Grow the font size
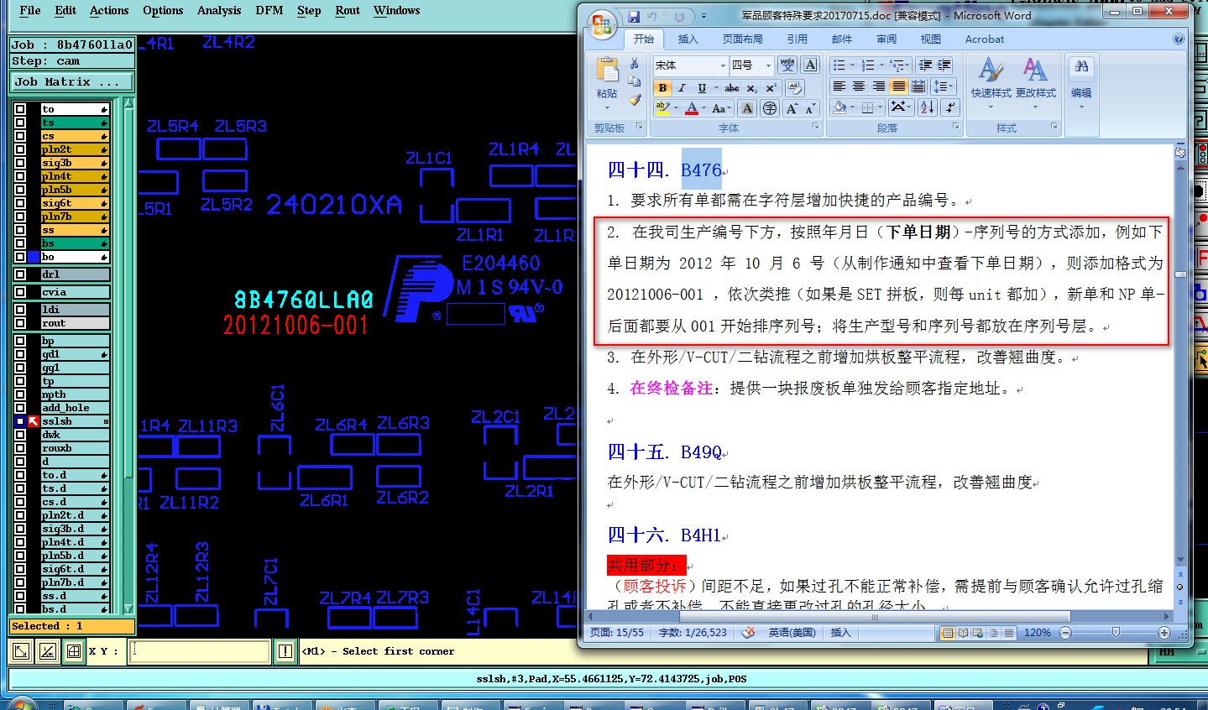Image resolution: width=1208 pixels, height=710 pixels. pyautogui.click(x=792, y=108)
